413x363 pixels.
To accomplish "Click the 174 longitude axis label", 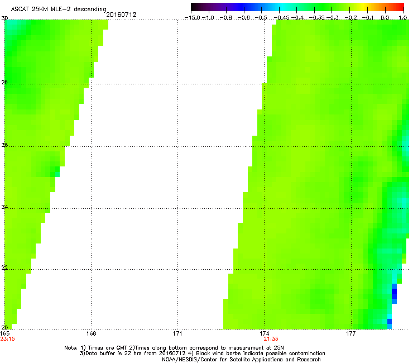I will (x=265, y=334).
